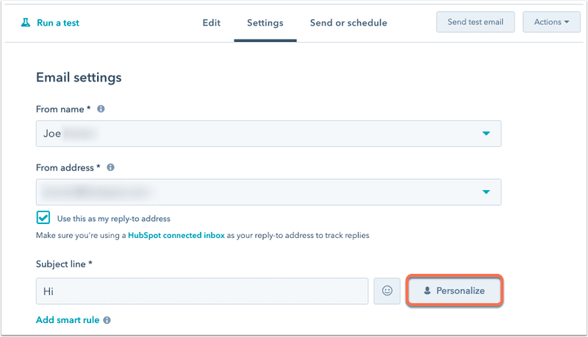Click the label text 'Use this as my reply-to address'
588x337 pixels.
(113, 219)
